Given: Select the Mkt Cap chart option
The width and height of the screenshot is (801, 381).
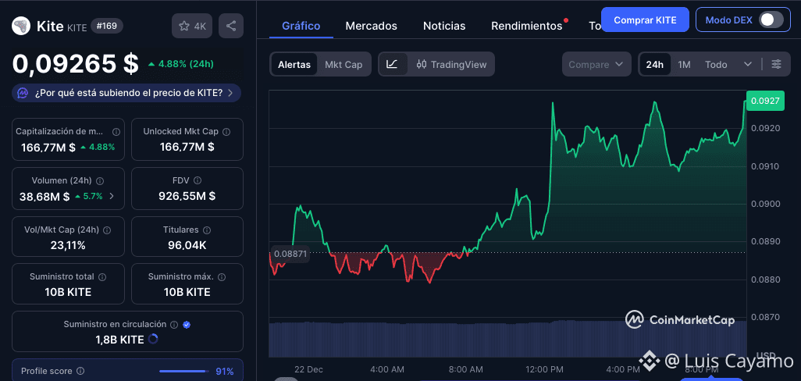Looking at the screenshot, I should [344, 64].
